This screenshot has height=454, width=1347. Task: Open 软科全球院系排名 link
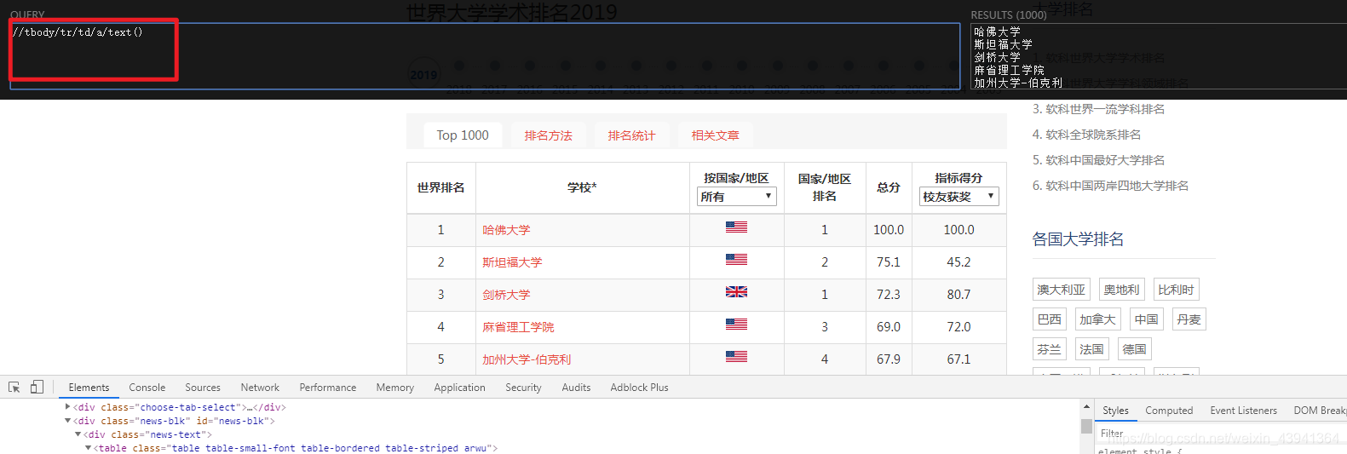click(1093, 135)
